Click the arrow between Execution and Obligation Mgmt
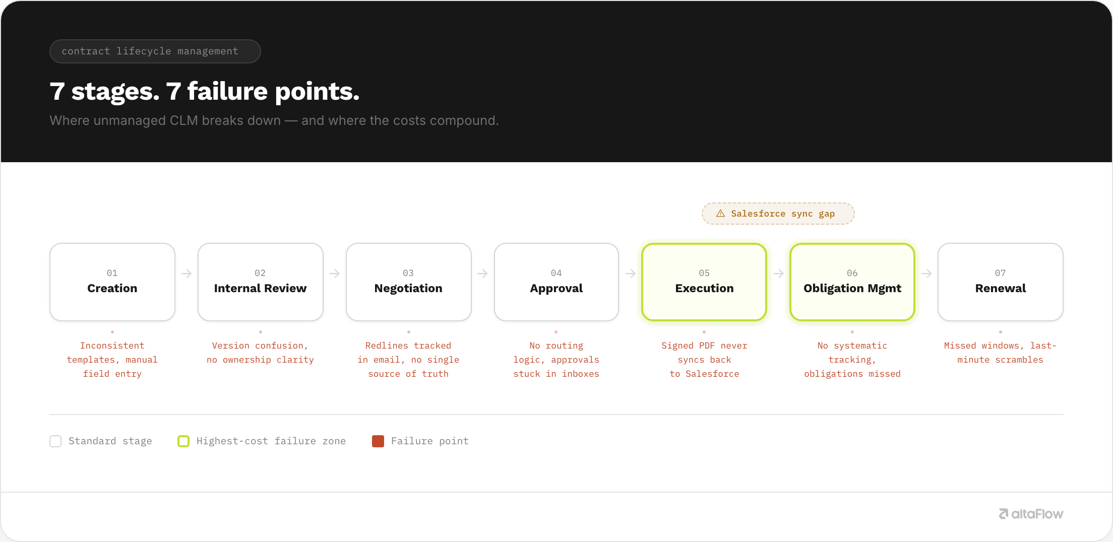Viewport: 1113px width, 542px height. [x=778, y=274]
